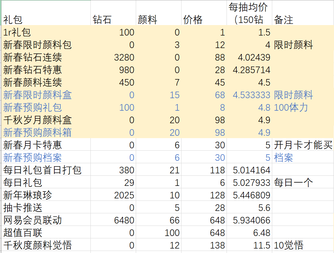The image size is (334, 253).
Task: Select the price value 128
Action: [x=217, y=195]
